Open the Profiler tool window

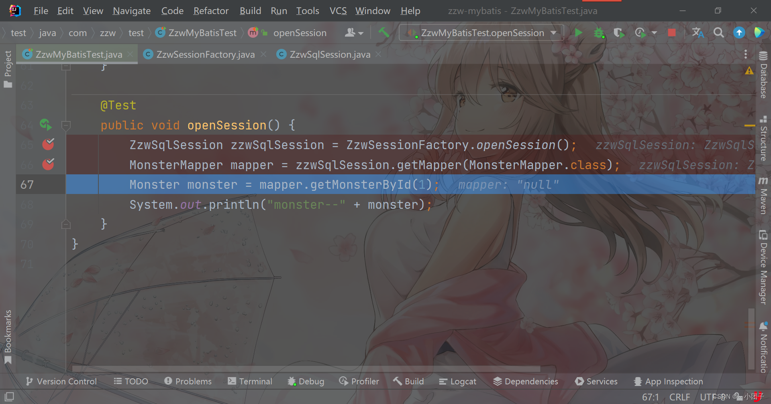coord(359,381)
